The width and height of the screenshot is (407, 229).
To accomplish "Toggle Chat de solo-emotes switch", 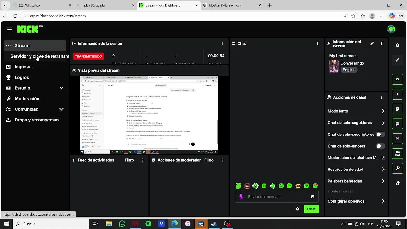I will pos(380,146).
